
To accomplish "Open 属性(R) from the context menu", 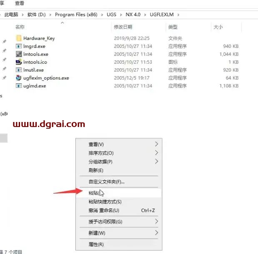I will click(96, 244).
